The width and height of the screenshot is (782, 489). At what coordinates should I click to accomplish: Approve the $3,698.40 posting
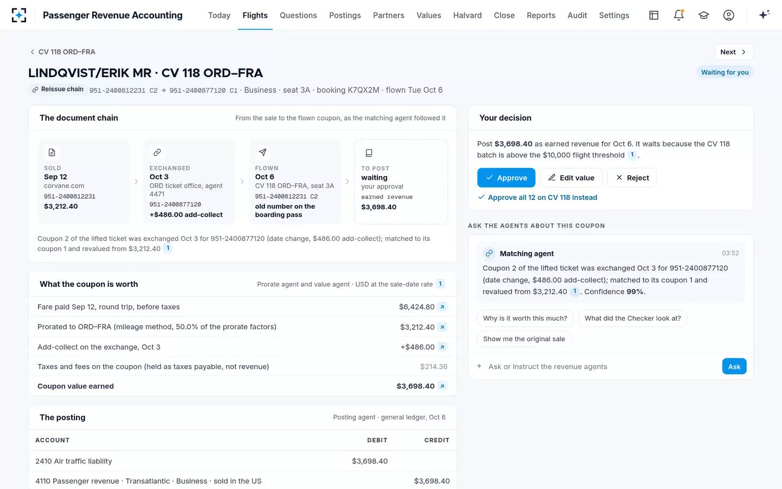pos(506,178)
